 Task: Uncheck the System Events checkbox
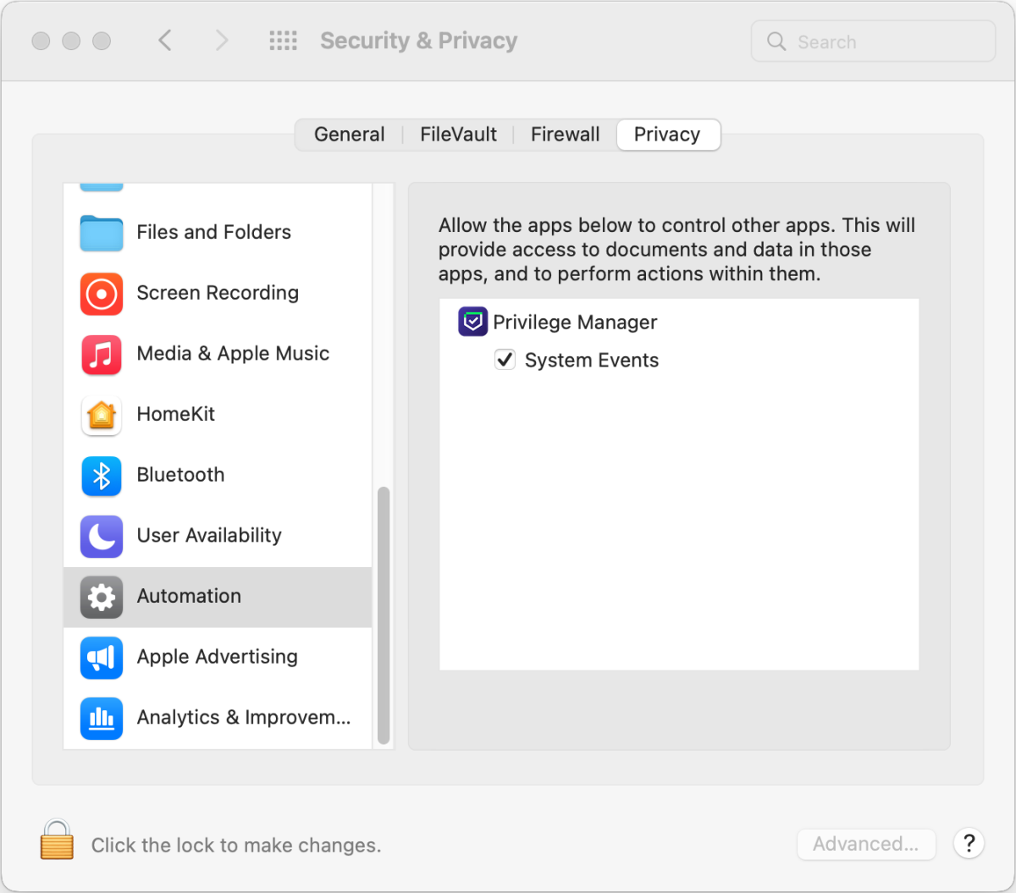(x=505, y=360)
